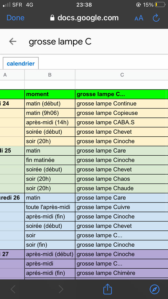Tap the back arrow beside the title
The image size is (168, 299).
tap(13, 41)
